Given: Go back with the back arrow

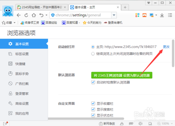Looking at the screenshot, I should click(x=19, y=15).
